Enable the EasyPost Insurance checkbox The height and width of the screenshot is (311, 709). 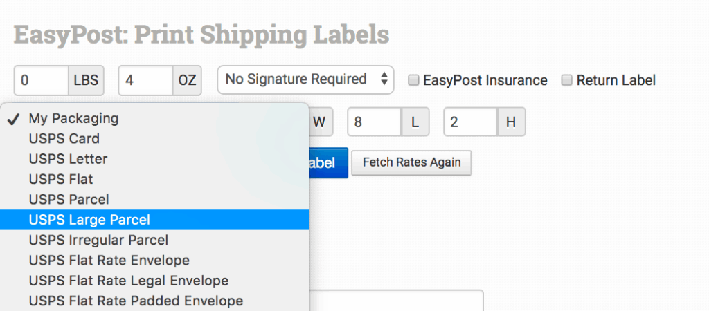[x=413, y=80]
